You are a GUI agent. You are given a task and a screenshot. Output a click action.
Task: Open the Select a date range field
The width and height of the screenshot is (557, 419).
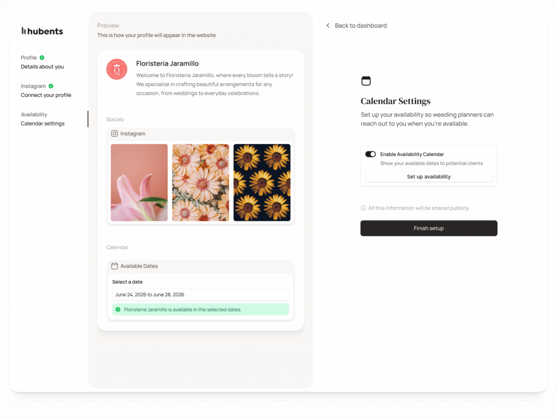click(x=200, y=295)
